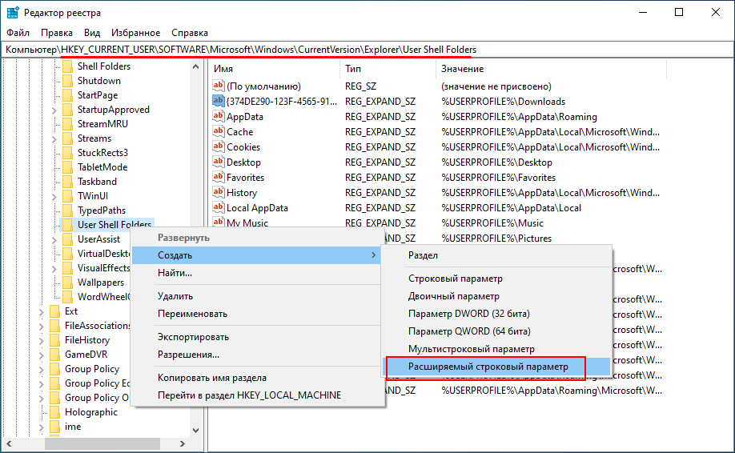The width and height of the screenshot is (735, 453).
Task: Open the Избранное menu
Action: click(135, 33)
